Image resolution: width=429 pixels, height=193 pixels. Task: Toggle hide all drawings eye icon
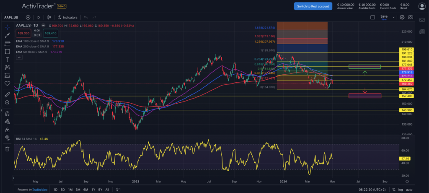click(x=8, y=137)
